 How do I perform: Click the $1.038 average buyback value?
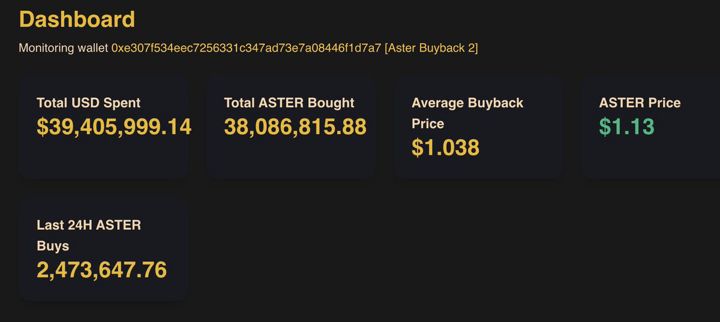click(x=445, y=148)
